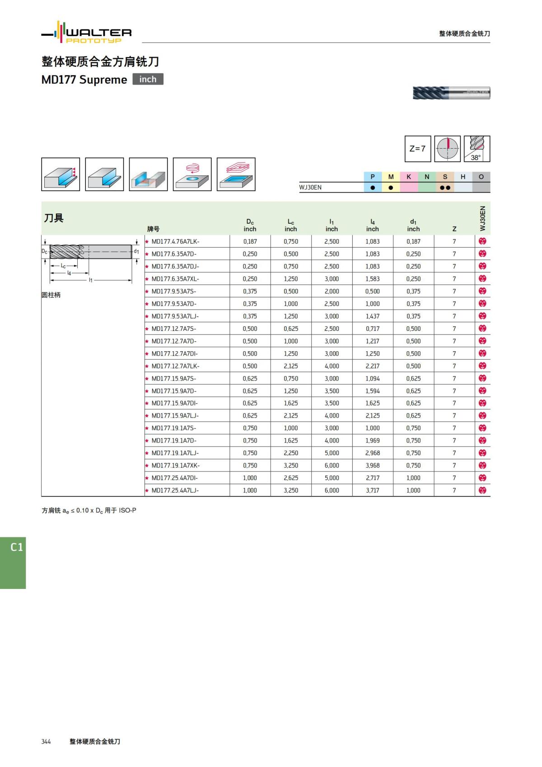
Task: Click the Z column header
Action: 454,229
